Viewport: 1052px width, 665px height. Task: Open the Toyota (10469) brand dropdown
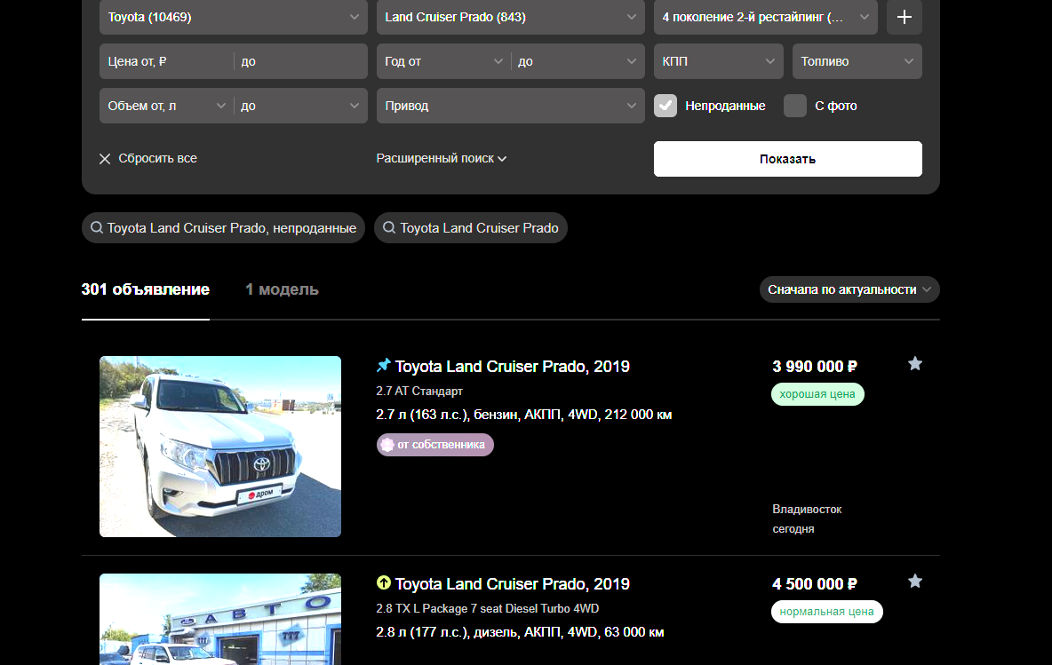point(234,17)
